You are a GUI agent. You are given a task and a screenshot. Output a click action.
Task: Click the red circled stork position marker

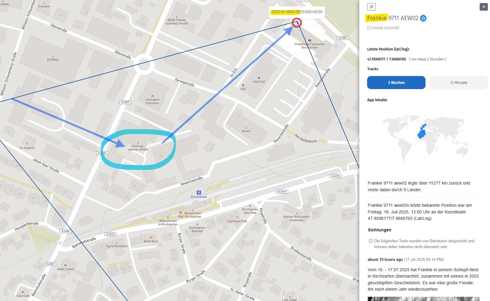[x=297, y=22]
